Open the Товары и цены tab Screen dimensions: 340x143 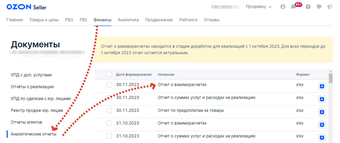tap(44, 20)
